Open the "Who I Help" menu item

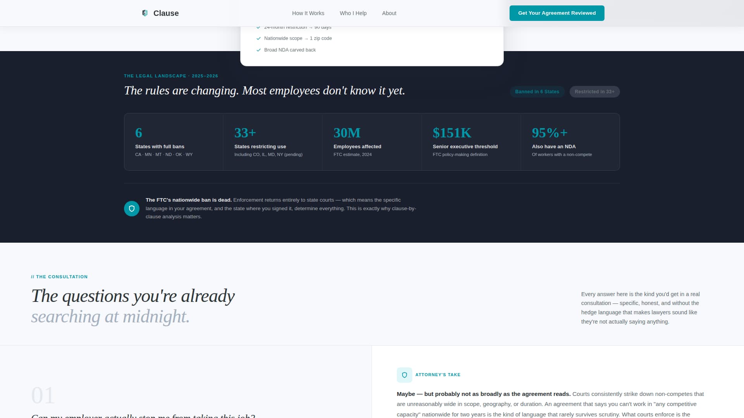tap(353, 13)
